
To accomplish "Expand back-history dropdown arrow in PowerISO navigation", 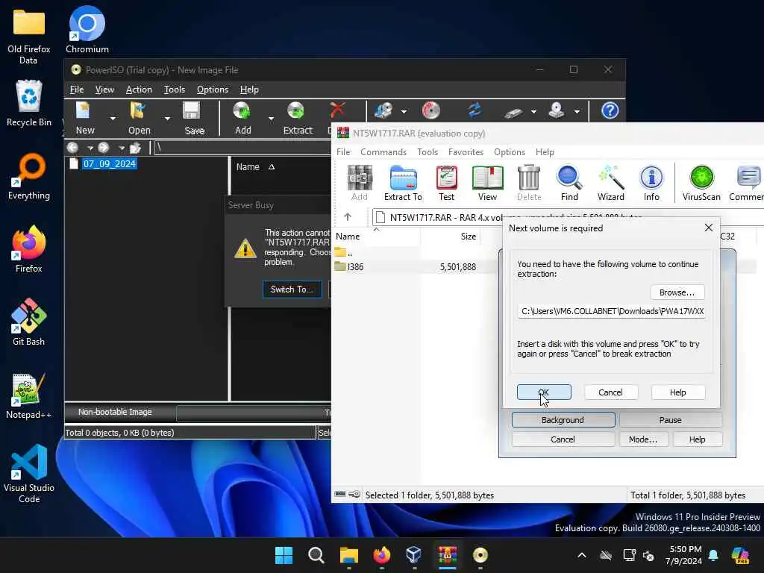I will pyautogui.click(x=90, y=148).
